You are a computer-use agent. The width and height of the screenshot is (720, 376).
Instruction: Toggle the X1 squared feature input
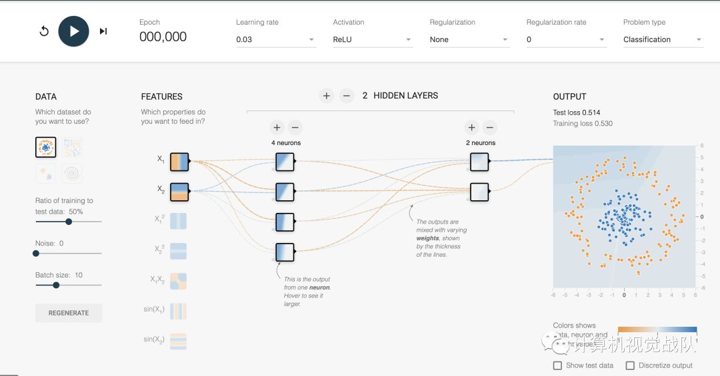point(178,221)
